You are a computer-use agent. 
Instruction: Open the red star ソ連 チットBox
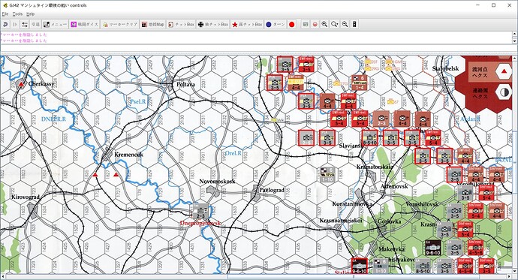tap(247, 25)
